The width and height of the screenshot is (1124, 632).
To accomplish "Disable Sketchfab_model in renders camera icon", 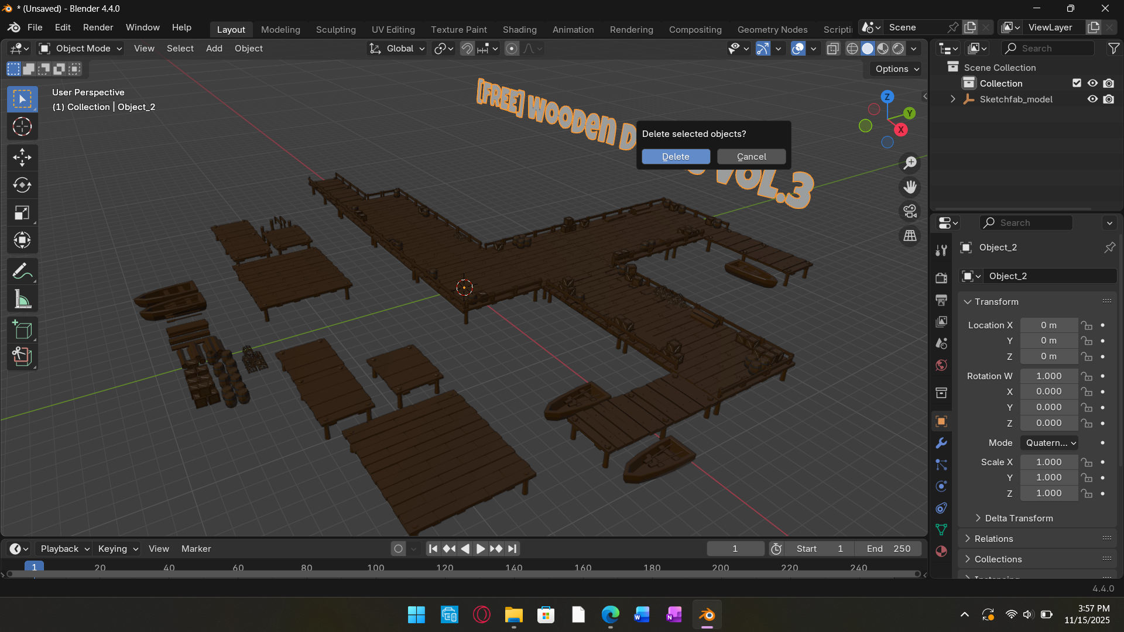I will pyautogui.click(x=1109, y=99).
